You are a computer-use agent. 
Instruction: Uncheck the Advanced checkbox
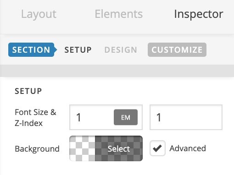click(157, 148)
